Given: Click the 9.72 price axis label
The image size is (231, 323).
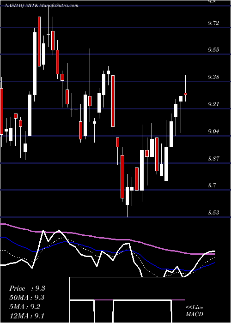Looking at the screenshot, I should [213, 23].
